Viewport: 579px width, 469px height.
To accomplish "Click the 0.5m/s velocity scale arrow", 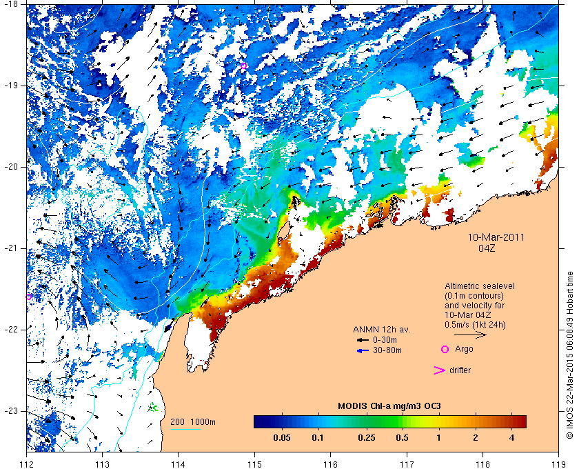I will coord(470,335).
